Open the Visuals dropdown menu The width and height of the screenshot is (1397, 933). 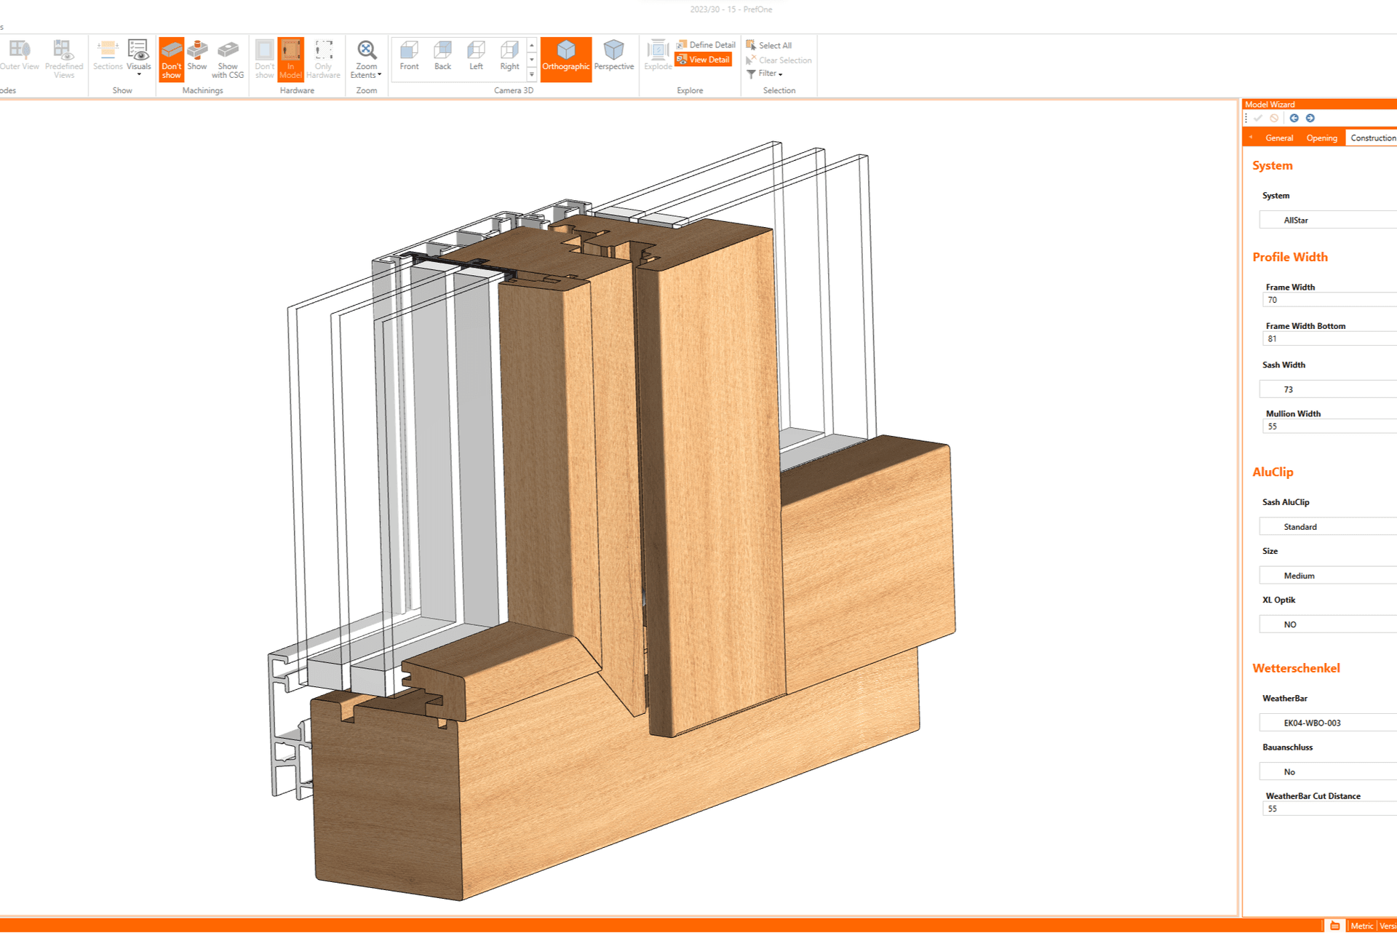[138, 73]
